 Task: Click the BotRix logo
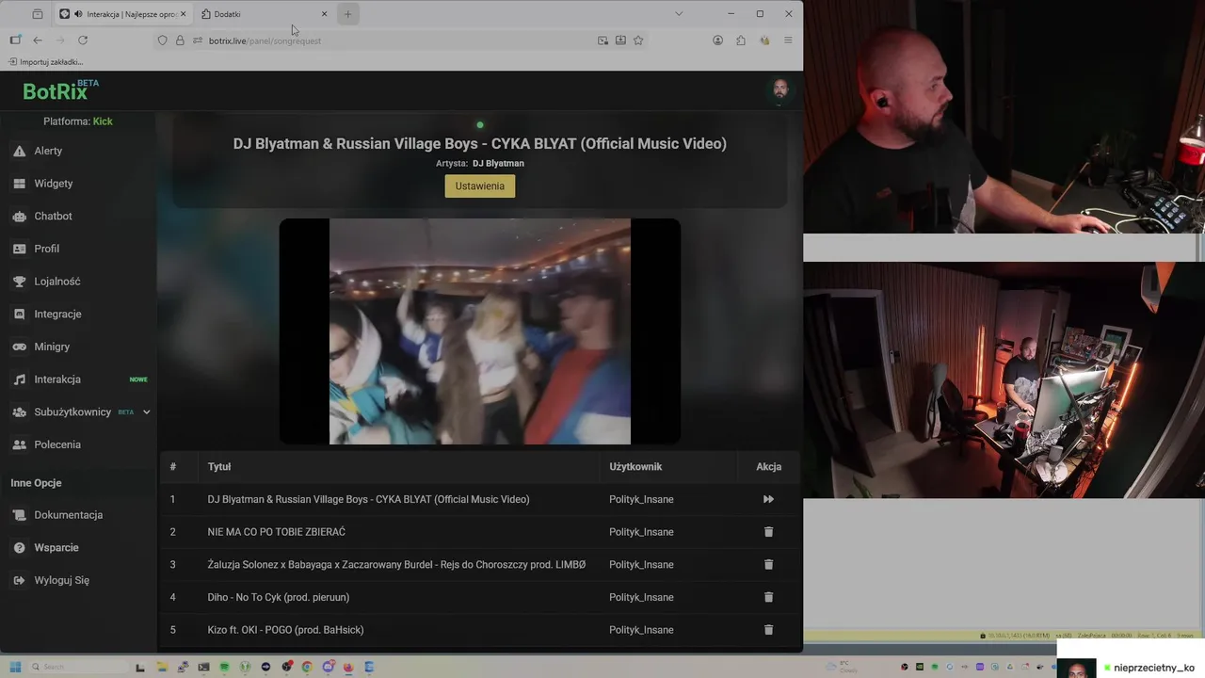tap(60, 90)
